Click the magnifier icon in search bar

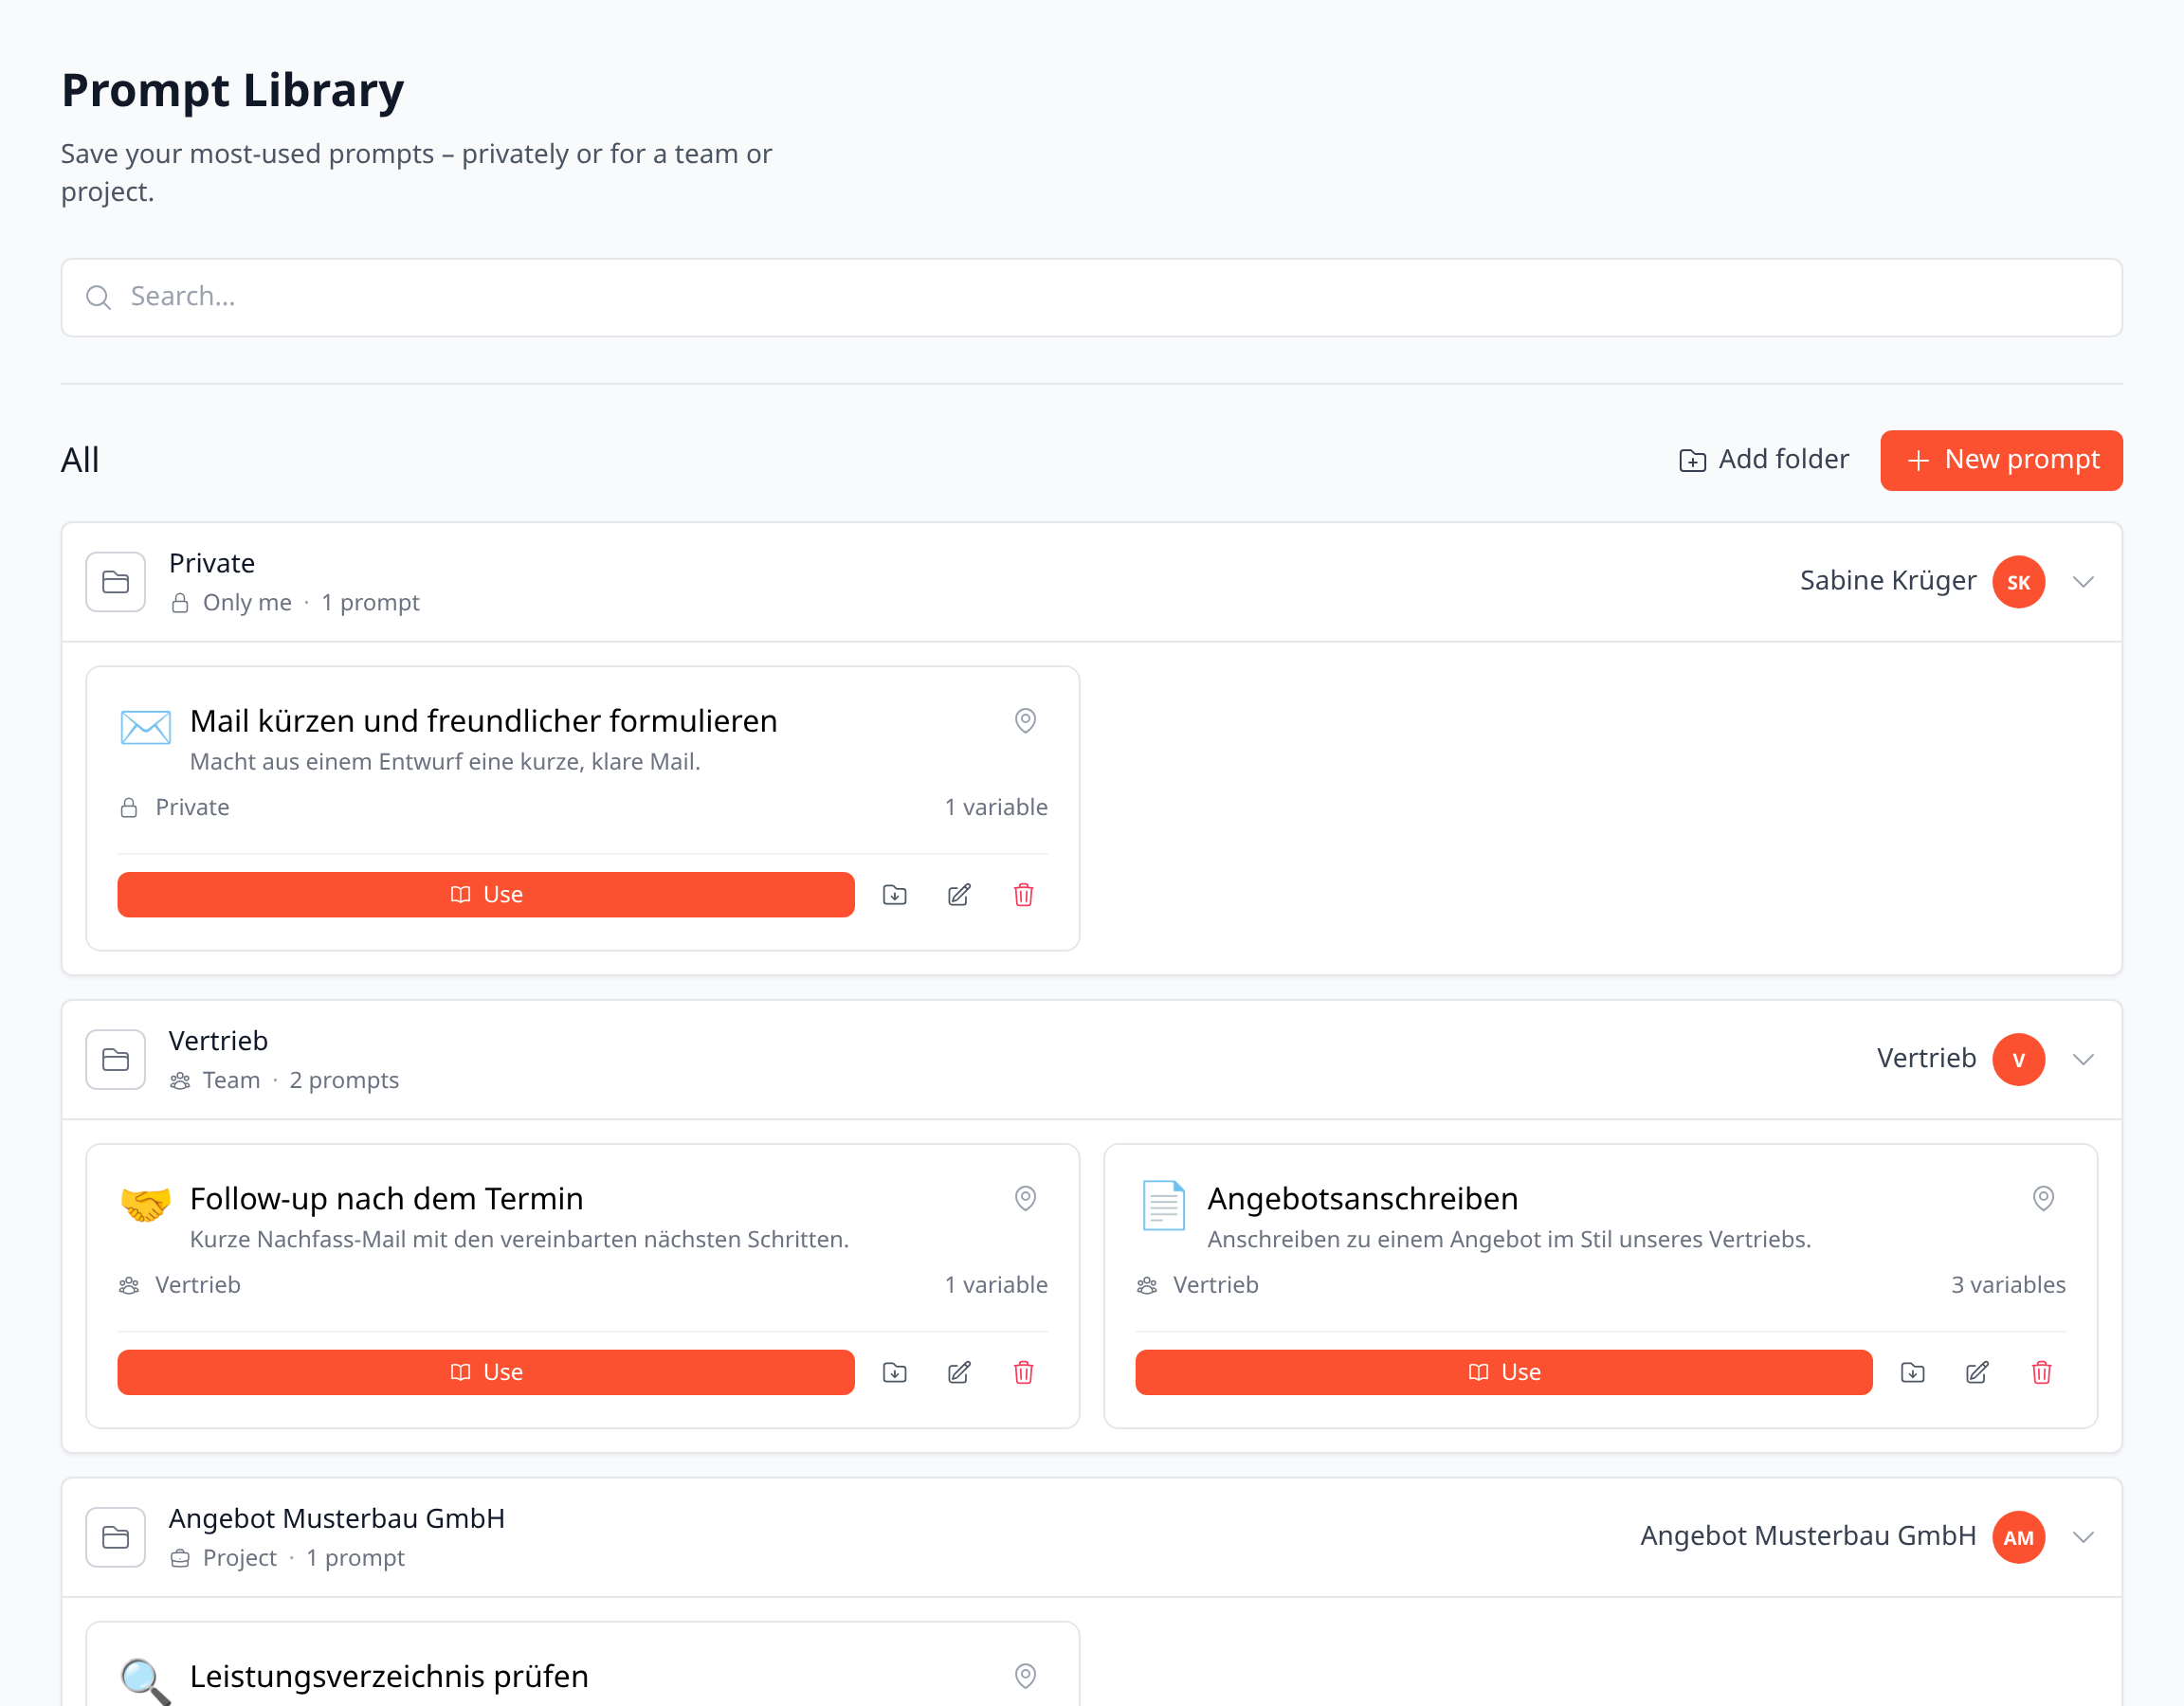(x=98, y=297)
